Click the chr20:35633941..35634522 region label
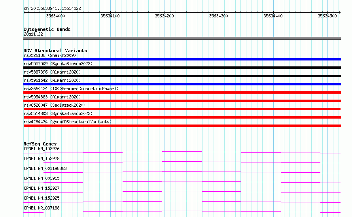The height and width of the screenshot is (217, 352). point(52,9)
